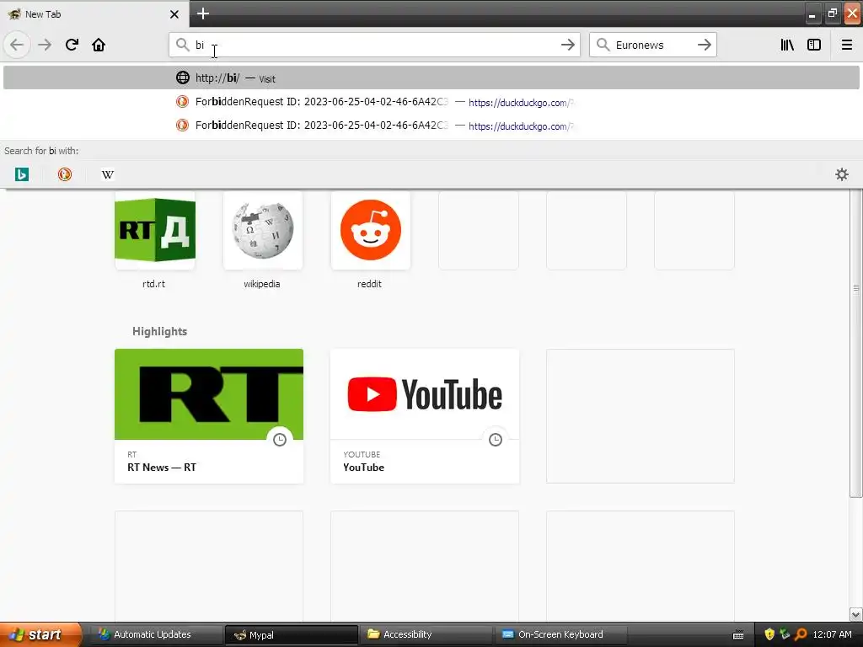Screen dimensions: 863x647
Task: Open the rtd.rt top site tile
Action: (x=155, y=230)
